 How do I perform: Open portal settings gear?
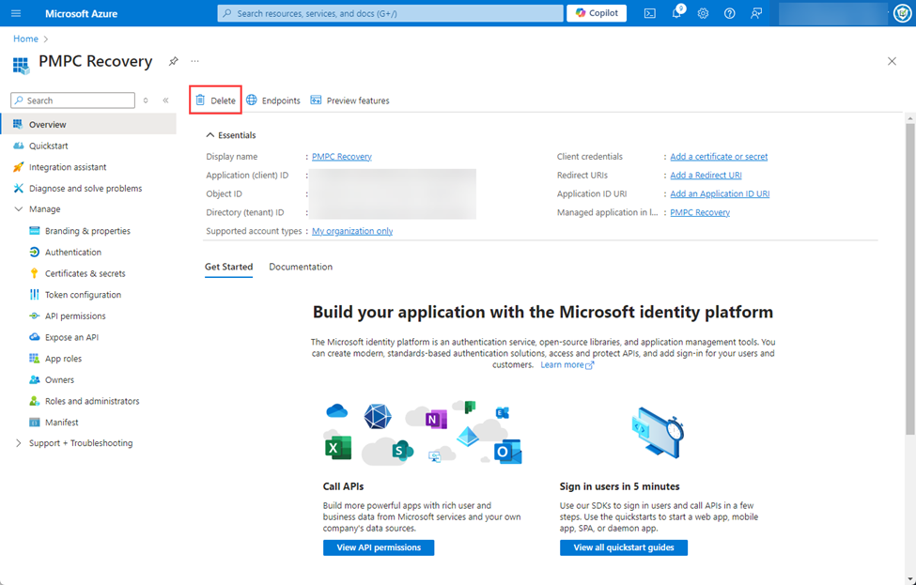[x=703, y=13]
